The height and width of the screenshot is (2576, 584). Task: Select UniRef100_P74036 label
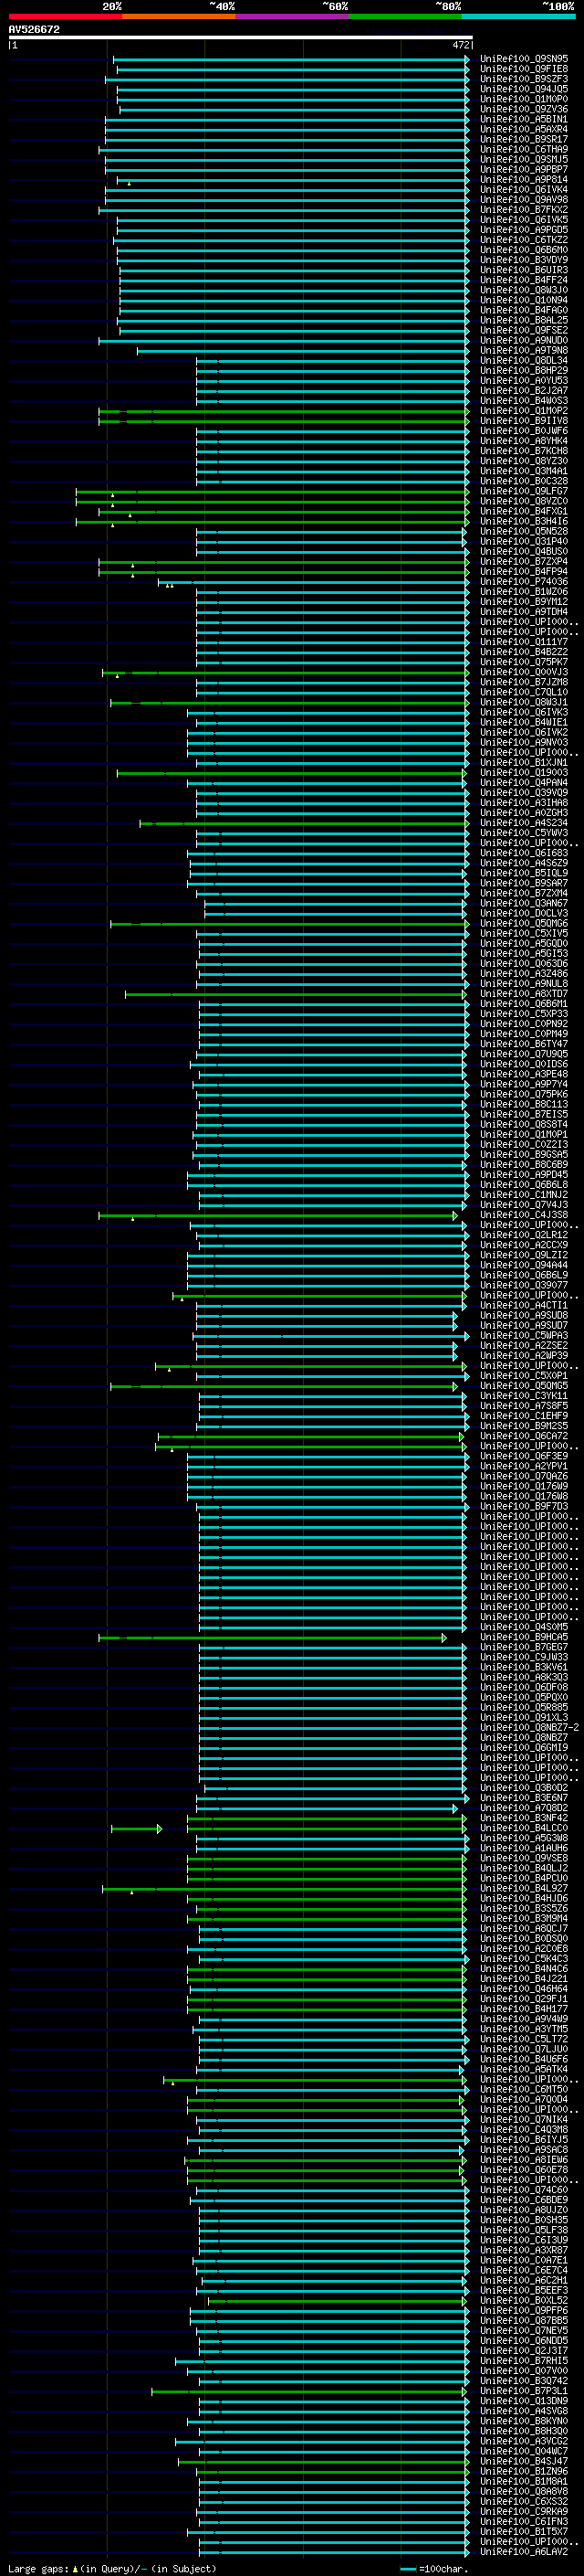click(x=524, y=582)
